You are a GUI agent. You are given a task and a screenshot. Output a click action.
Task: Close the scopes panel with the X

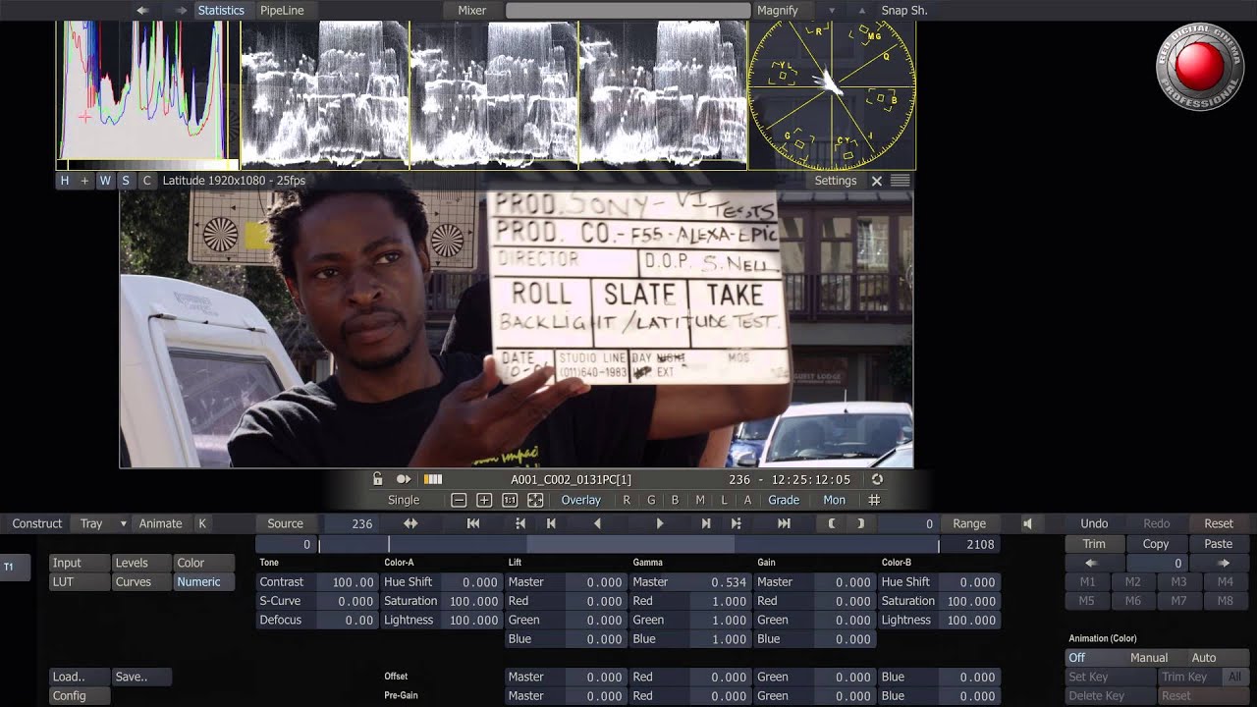(877, 181)
